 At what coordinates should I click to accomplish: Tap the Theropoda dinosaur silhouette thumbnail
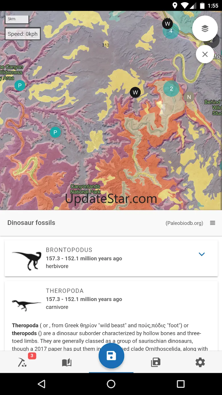pyautogui.click(x=27, y=304)
